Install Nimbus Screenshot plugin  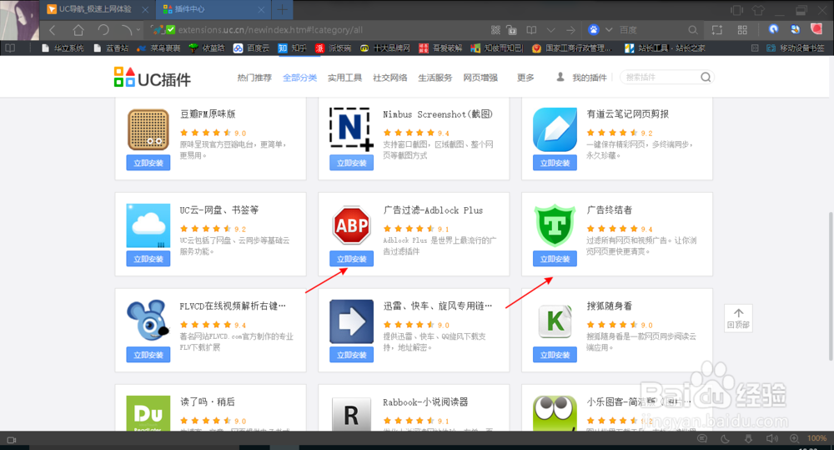[x=352, y=163]
